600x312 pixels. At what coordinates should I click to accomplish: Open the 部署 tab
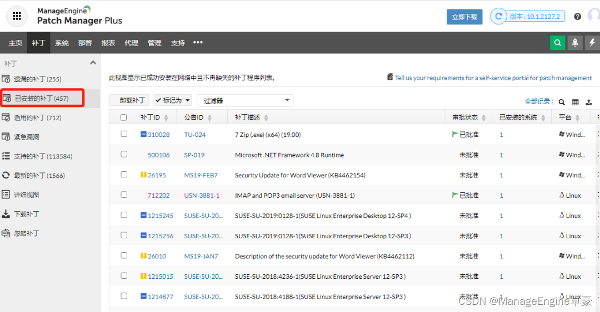(85, 43)
